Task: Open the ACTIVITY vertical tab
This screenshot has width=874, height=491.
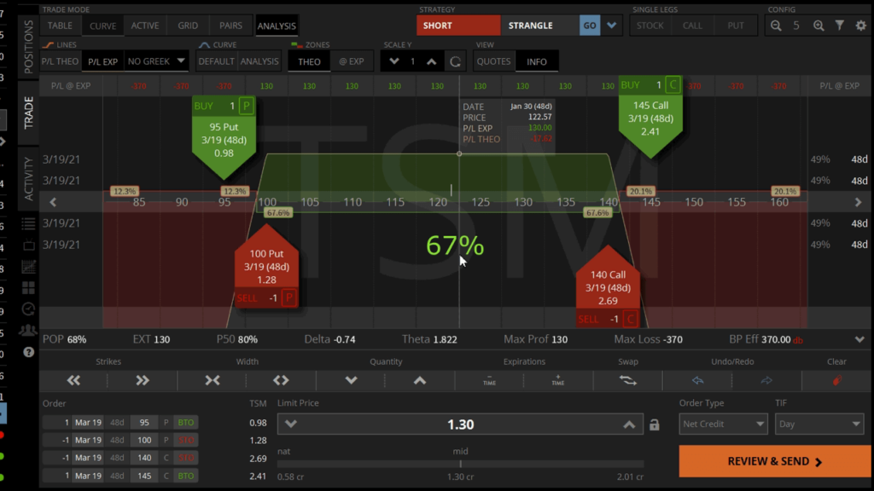Action: click(x=28, y=178)
